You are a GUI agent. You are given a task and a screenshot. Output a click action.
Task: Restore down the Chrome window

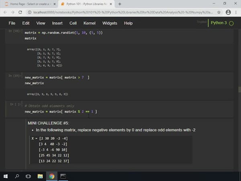tap(225, 3)
